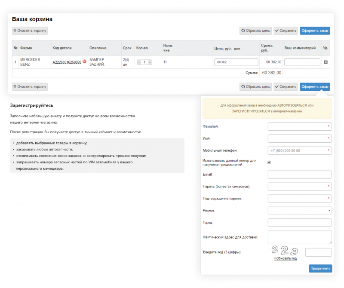The width and height of the screenshot is (344, 288).
Task: Decrease item quantity with the minus button
Action: click(x=139, y=62)
